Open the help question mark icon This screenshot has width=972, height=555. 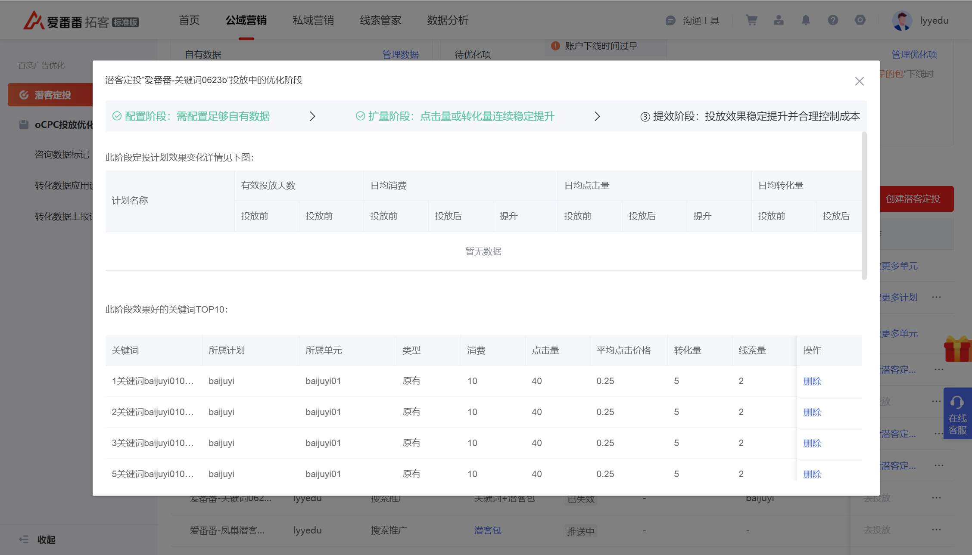[x=833, y=20]
